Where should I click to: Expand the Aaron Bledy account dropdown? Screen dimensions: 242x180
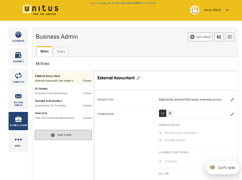tap(227, 10)
